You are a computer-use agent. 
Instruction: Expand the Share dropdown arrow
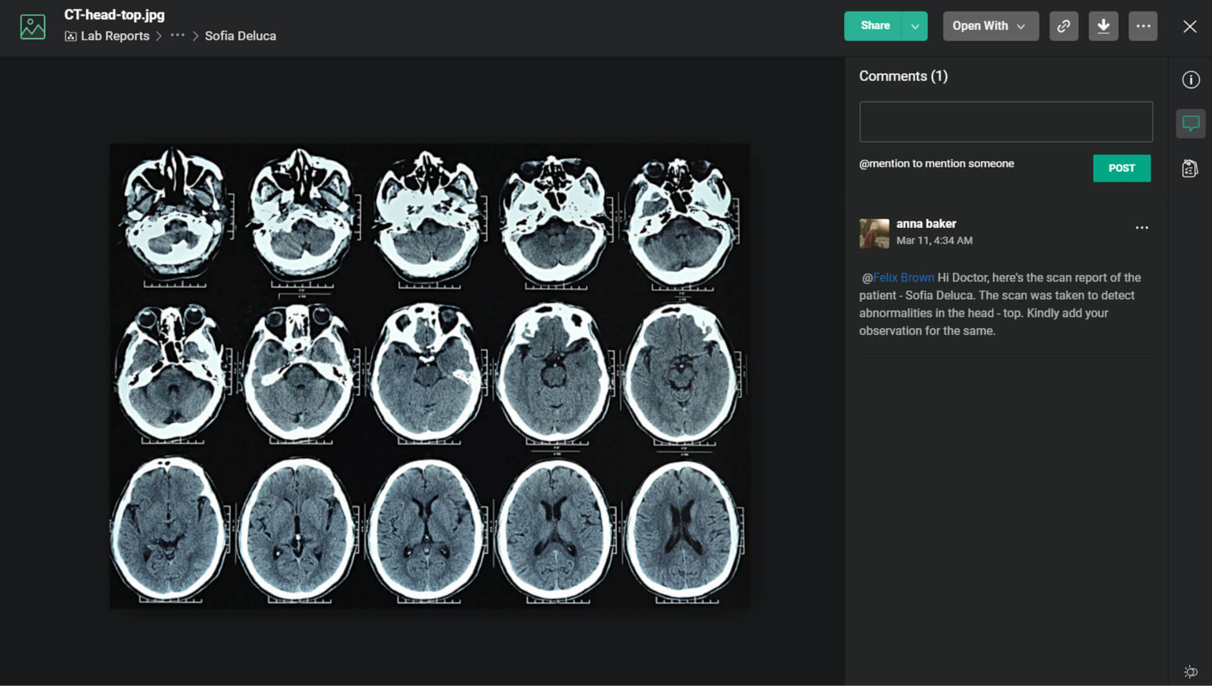[915, 26]
